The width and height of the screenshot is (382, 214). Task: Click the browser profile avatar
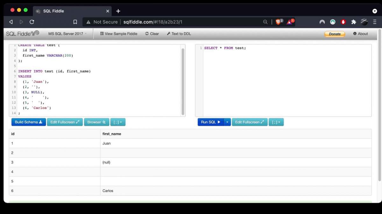point(364,22)
